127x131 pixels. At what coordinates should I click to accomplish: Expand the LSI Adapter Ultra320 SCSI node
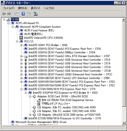point(30,115)
